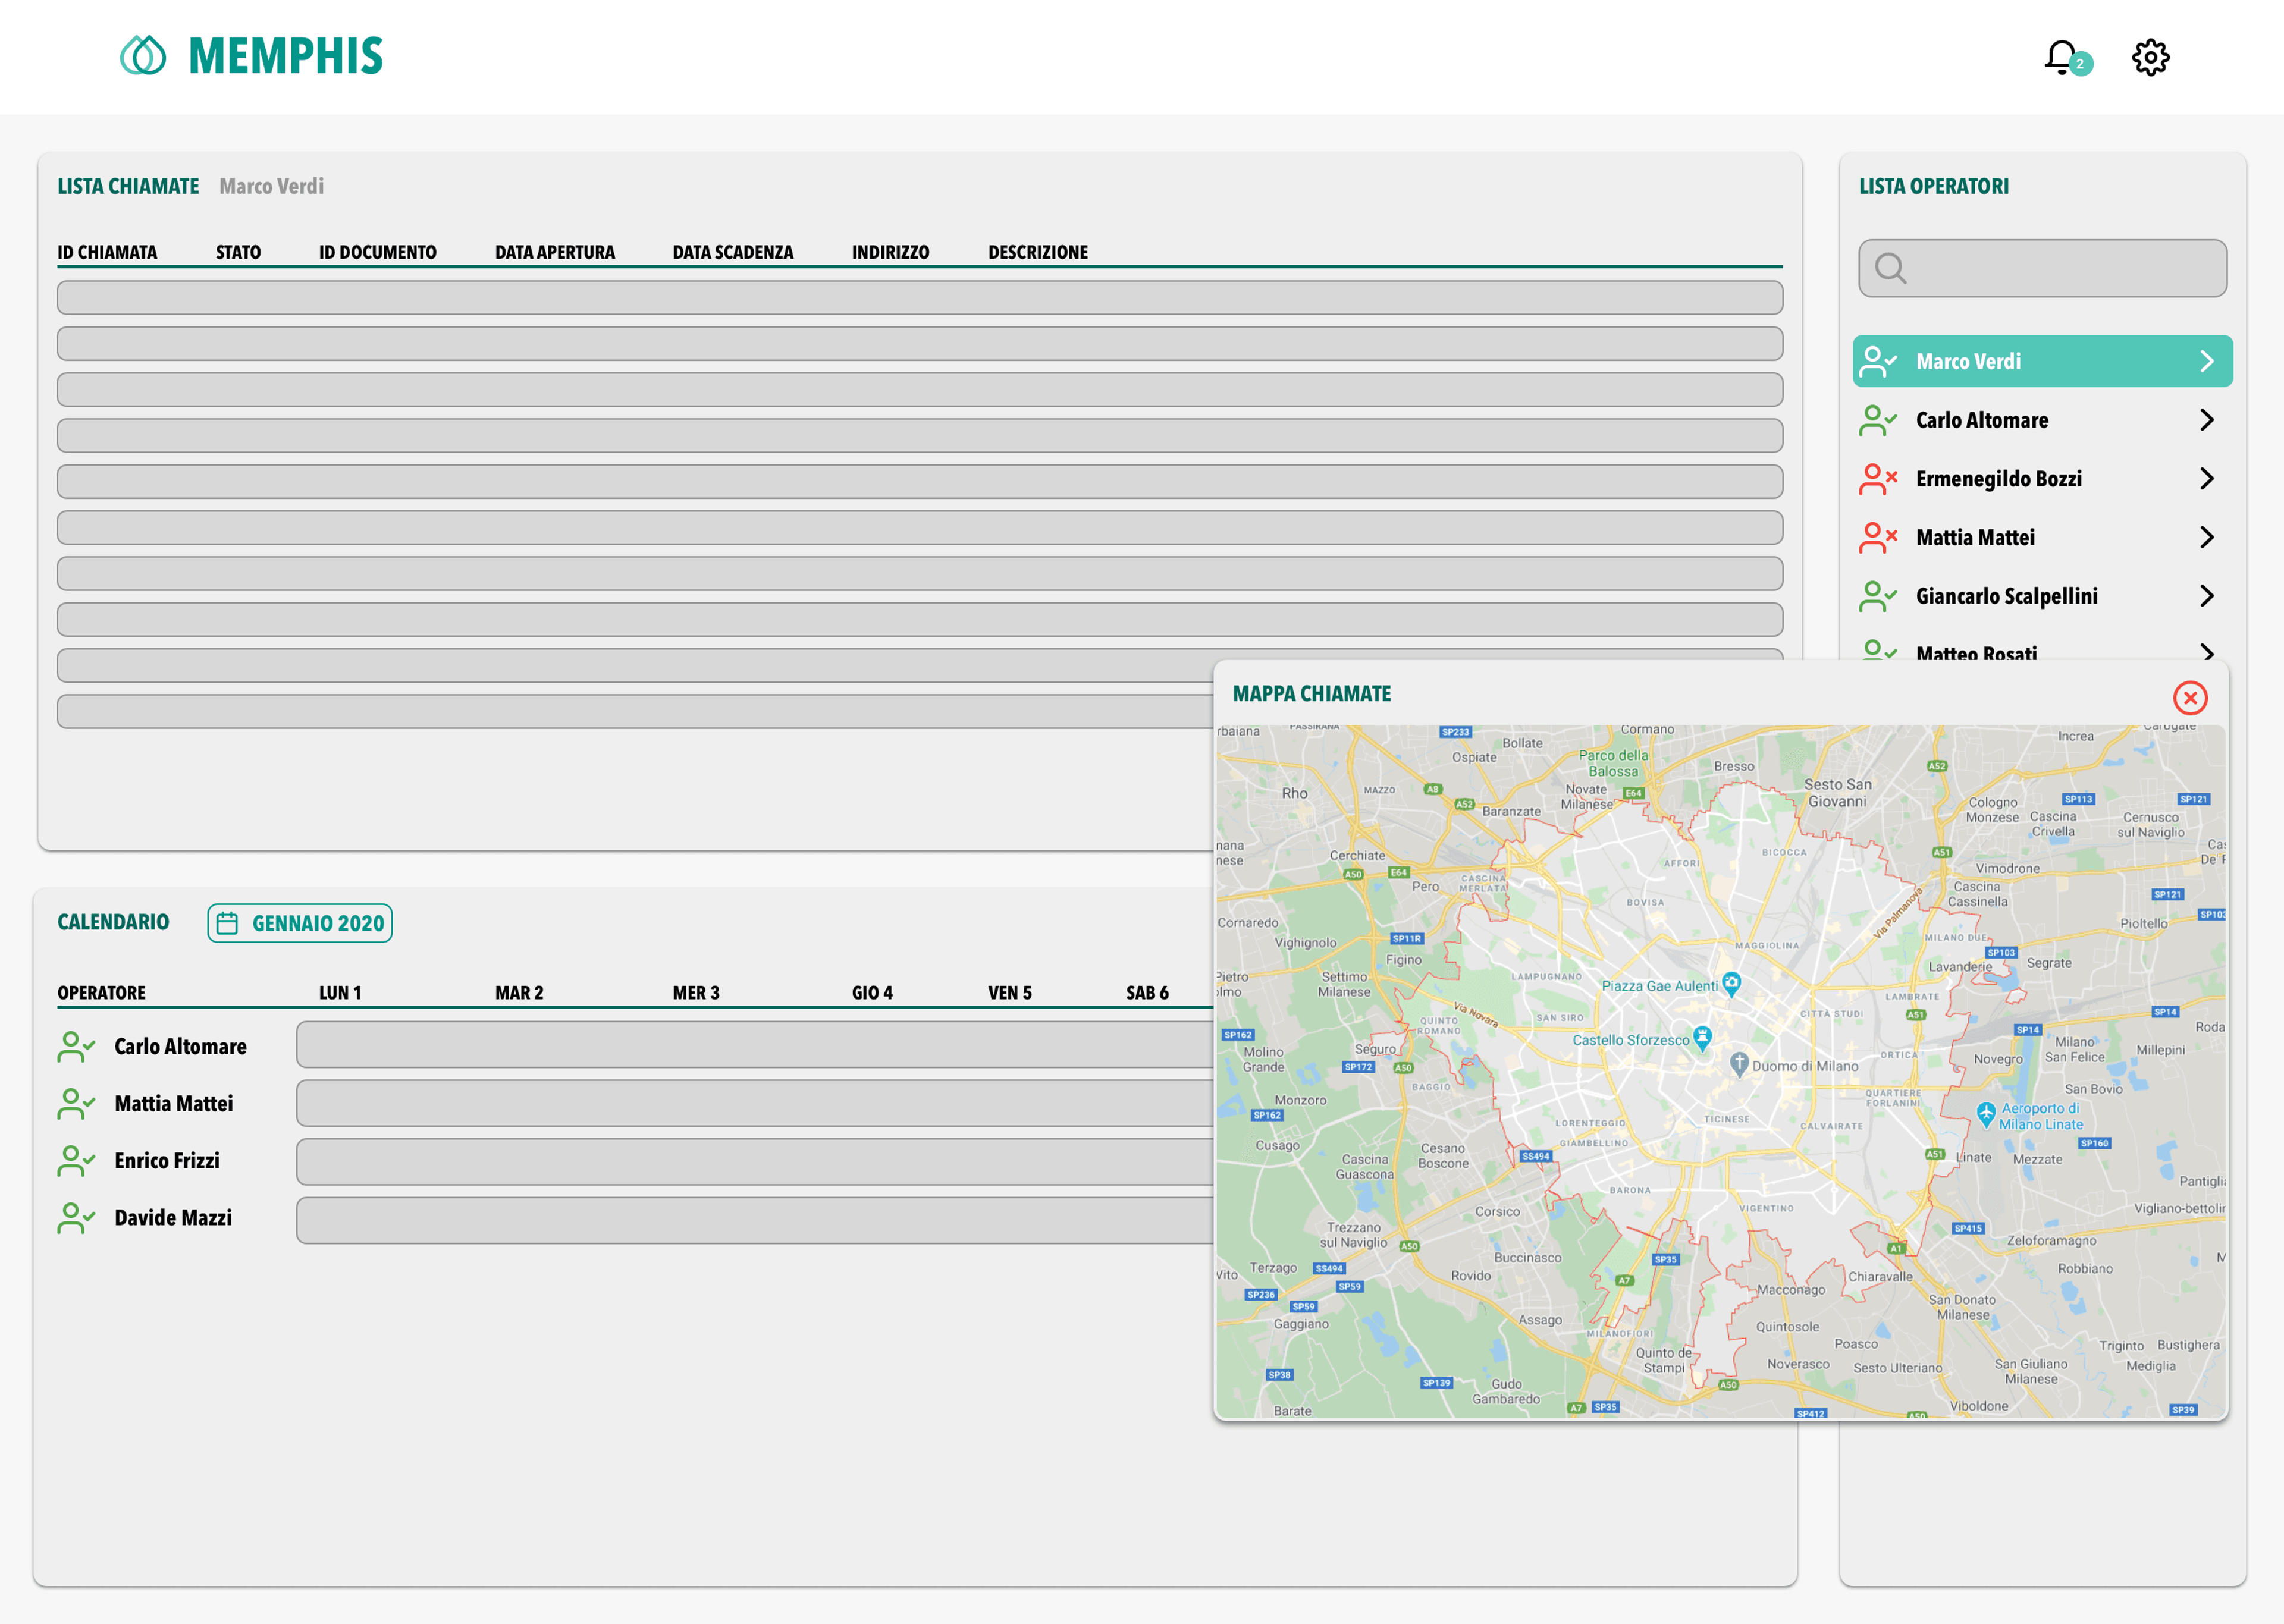2284x1624 pixels.
Task: Expand Giancarlo Scalpellini's chevron
Action: point(2206,596)
